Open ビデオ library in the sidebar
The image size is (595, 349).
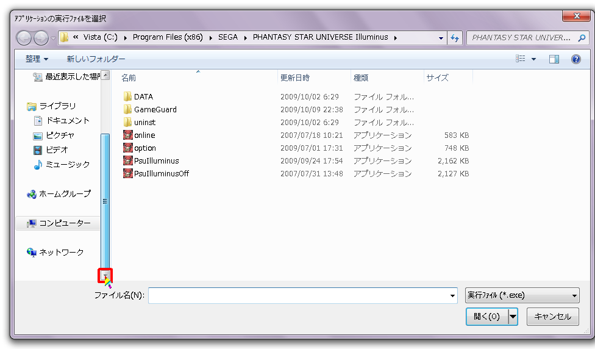[51, 149]
